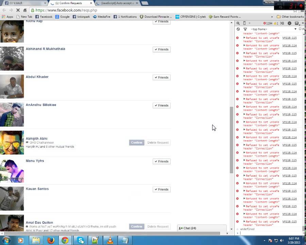Open console filter funnel
306x245 pixels.
tap(245, 29)
